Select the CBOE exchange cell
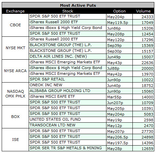Image resolution: width=156 pixels, height=153 pixels. tap(15, 25)
